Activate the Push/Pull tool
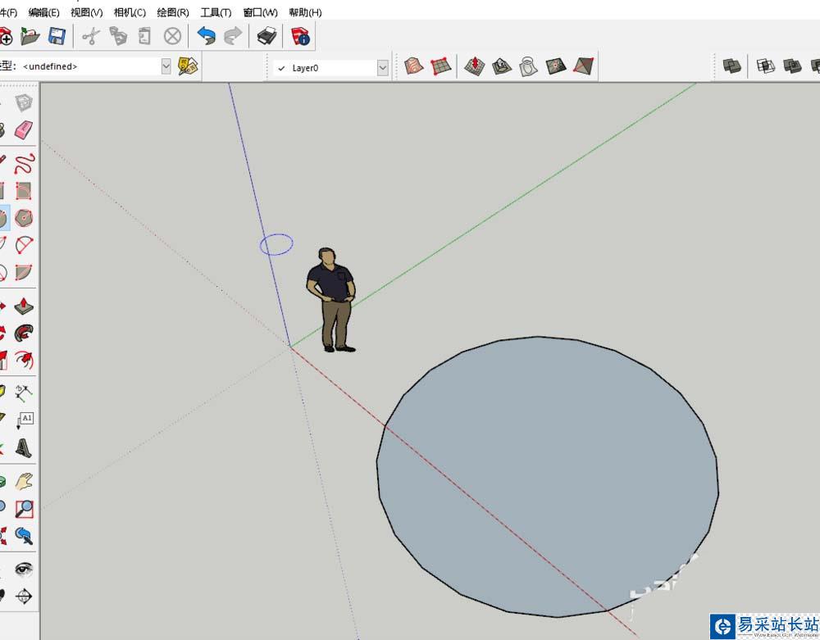The height and width of the screenshot is (640, 820). click(25, 306)
